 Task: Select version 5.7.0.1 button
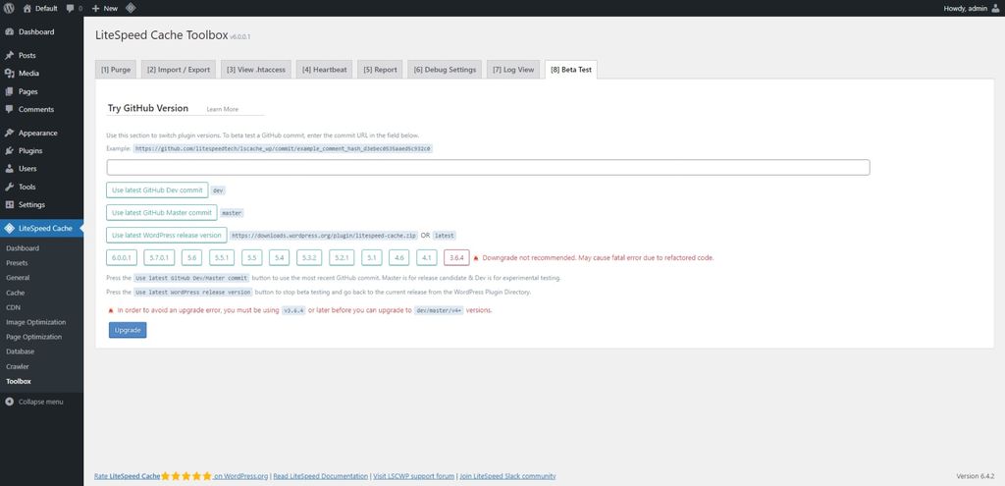coord(159,258)
